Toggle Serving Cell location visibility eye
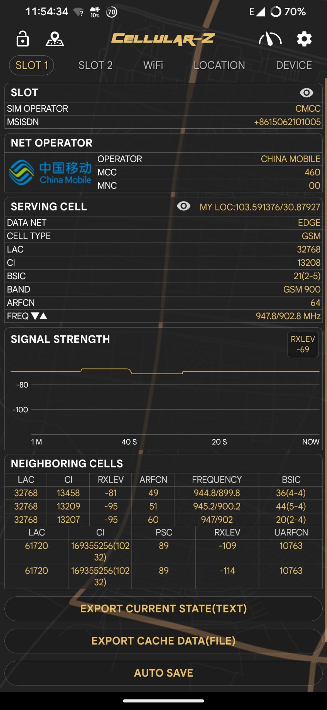The image size is (327, 710). 183,206
